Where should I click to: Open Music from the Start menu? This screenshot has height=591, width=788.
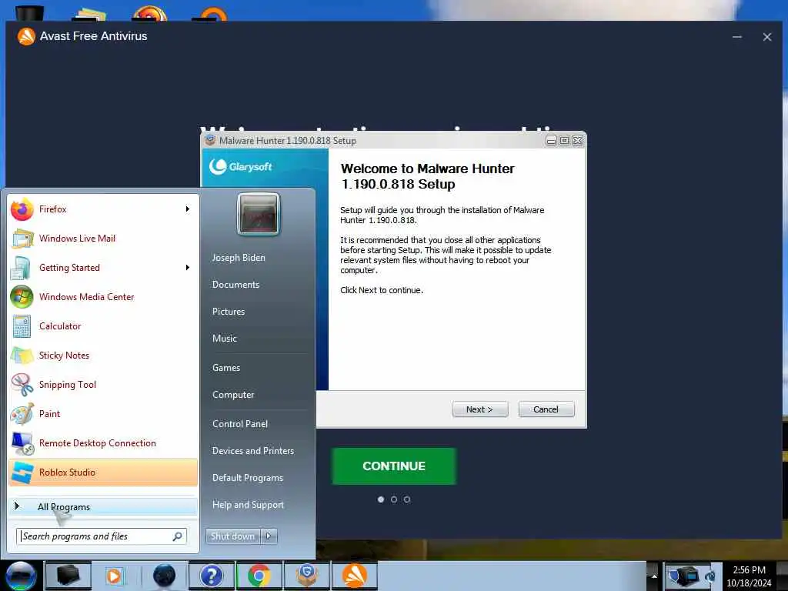coord(225,339)
